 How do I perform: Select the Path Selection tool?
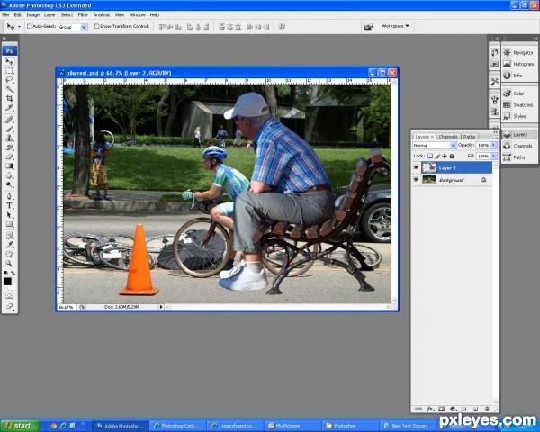coord(9,215)
